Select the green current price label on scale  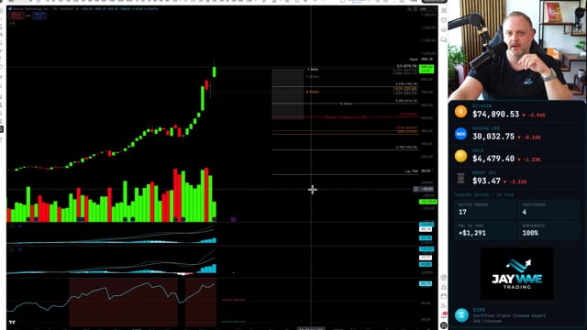click(426, 69)
